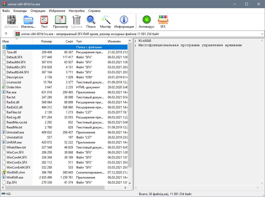The image size is (265, 197).
Task: Open the View (Просмотр) tool
Action: tap(60, 22)
